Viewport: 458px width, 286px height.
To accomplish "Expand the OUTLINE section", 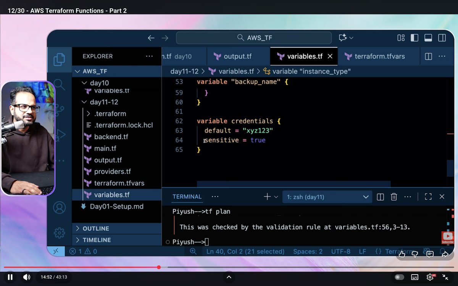I will click(x=117, y=228).
